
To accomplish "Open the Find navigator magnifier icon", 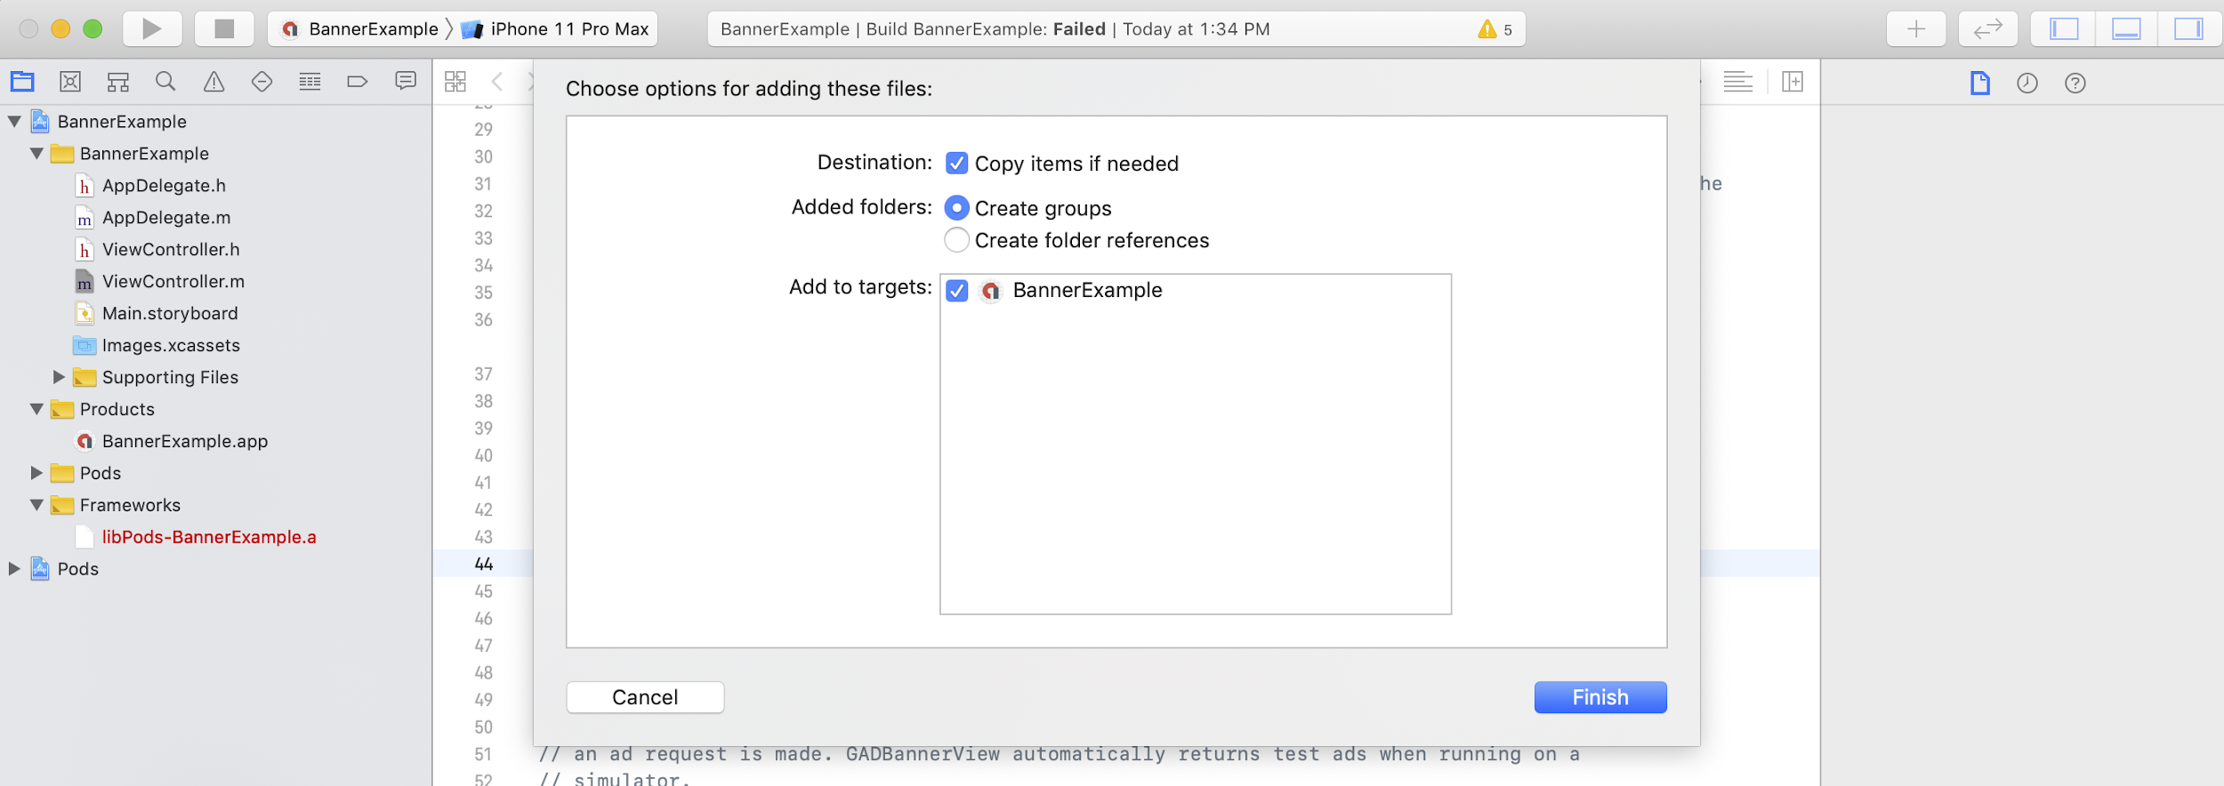I will (x=165, y=82).
